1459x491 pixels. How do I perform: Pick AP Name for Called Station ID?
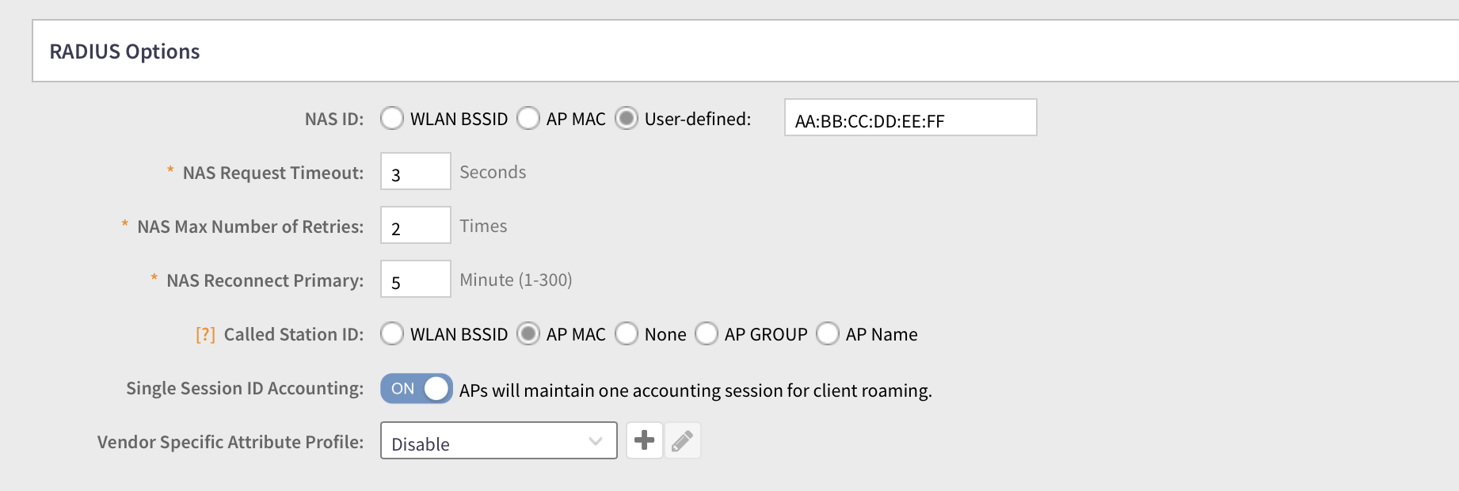click(828, 334)
